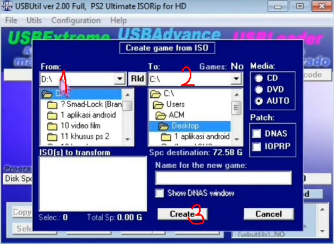The width and height of the screenshot is (334, 244).
Task: Toggle the Show DNAS window checkbox
Action: (159, 194)
